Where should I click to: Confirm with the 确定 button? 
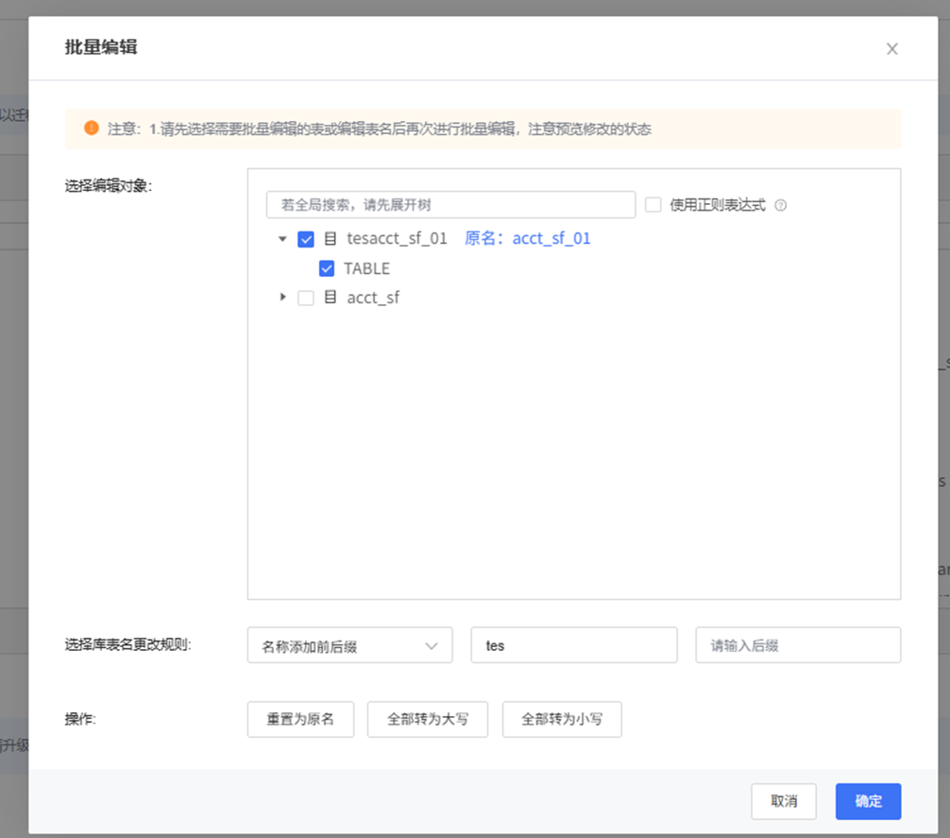pyautogui.click(x=868, y=801)
